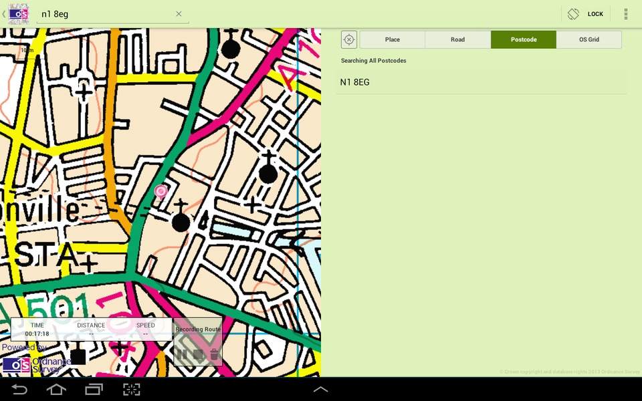Clear the search text with the X
642x401 pixels.
pos(179,14)
